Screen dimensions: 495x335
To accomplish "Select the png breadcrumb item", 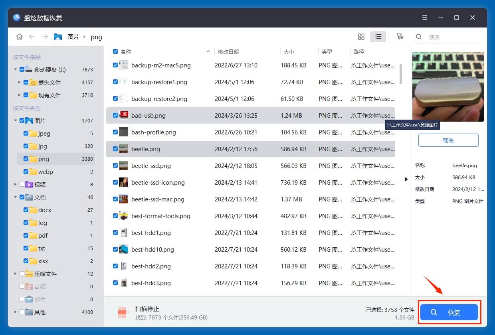I will [x=96, y=37].
